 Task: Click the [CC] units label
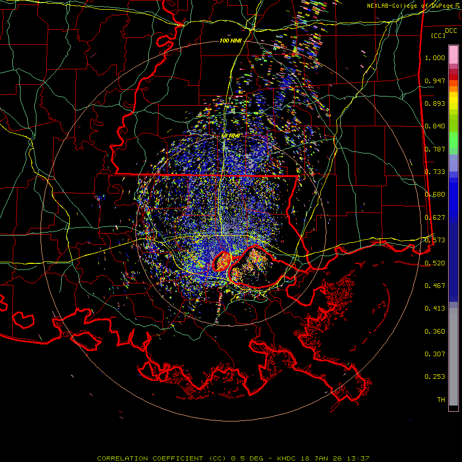tap(438, 35)
